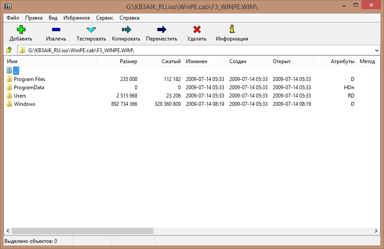Image resolution: width=384 pixels, height=249 pixels.
Task: Select the 'Windows' name text
Action: [x=24, y=104]
